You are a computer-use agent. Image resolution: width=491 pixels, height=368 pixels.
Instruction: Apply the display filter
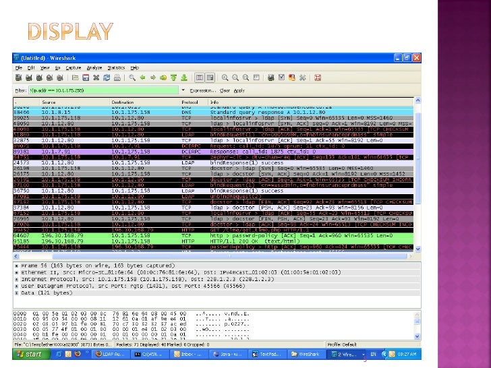239,90
